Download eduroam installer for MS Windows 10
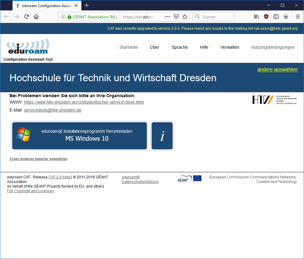Viewport: 304px width, 259px height. tap(80, 136)
